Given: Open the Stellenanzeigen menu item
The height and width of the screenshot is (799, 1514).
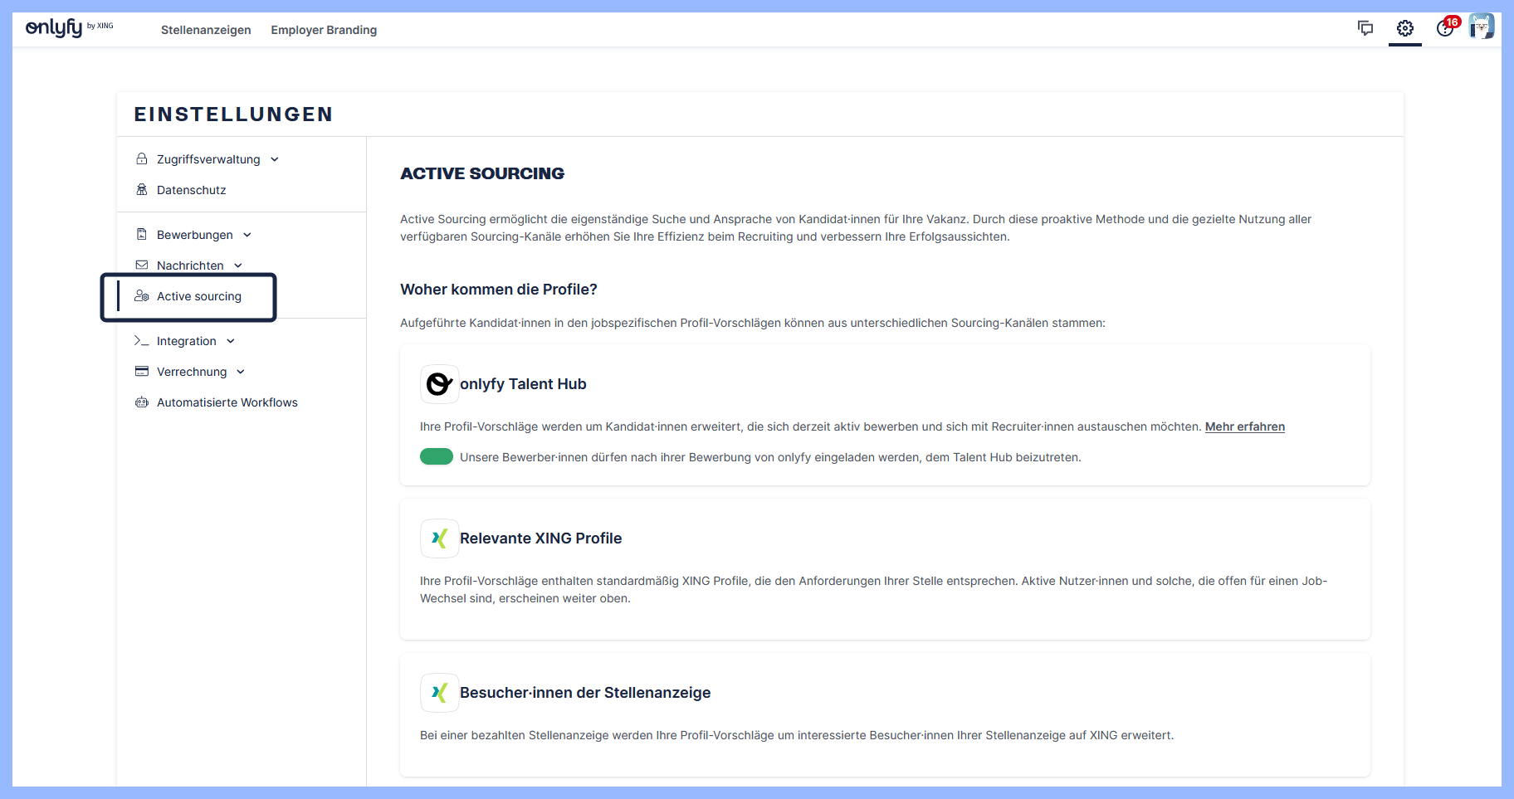Looking at the screenshot, I should pyautogui.click(x=206, y=30).
